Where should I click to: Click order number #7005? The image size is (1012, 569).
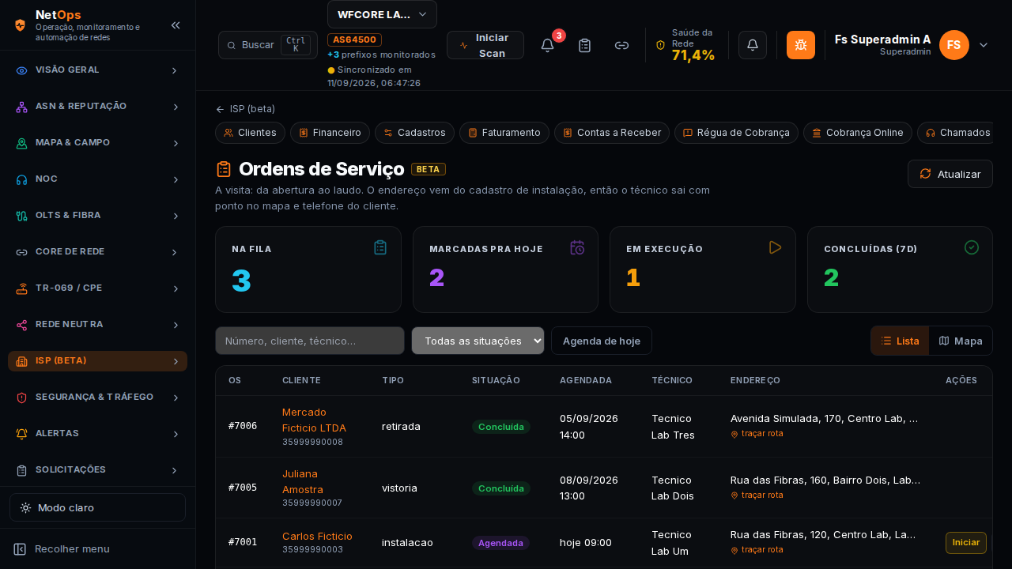click(x=243, y=488)
